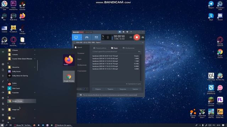Open the Minecraft Launcher desktop icon
The width and height of the screenshot is (227, 127).
(x=211, y=102)
